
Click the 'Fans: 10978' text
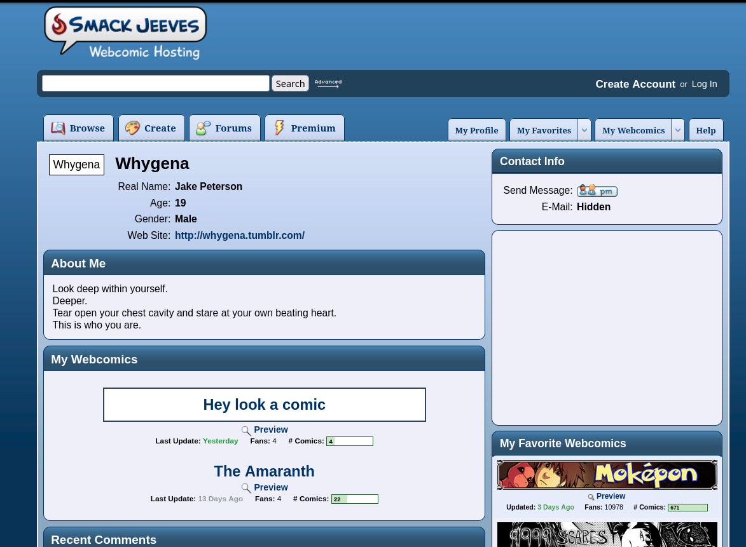click(604, 508)
